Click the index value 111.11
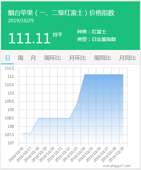Screen dimensions: 141x170 [30, 38]
